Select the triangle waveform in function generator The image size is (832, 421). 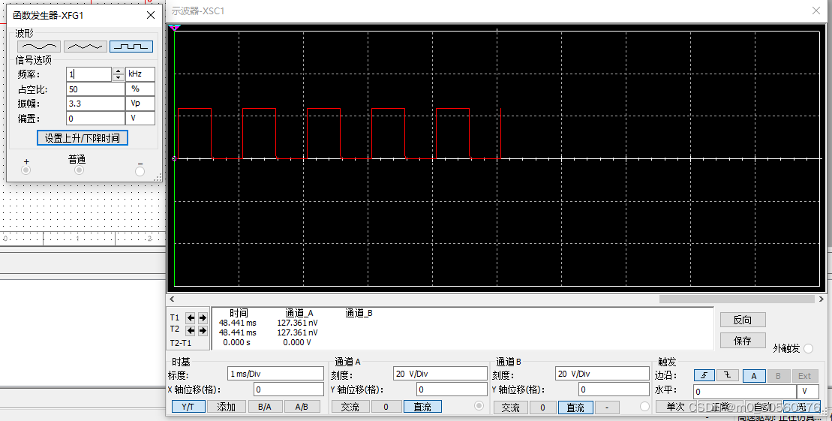tap(85, 47)
